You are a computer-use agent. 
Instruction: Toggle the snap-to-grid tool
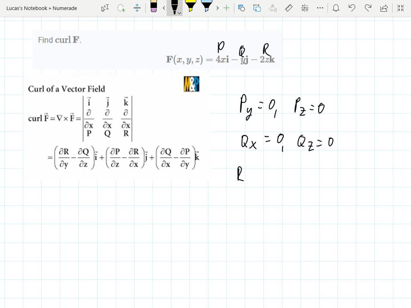point(257,8)
